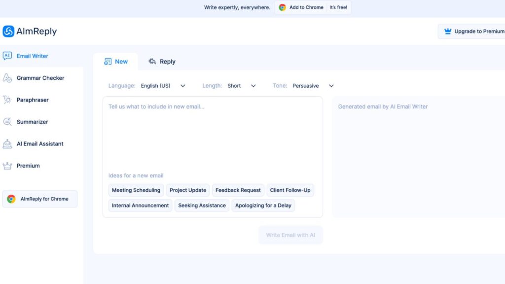Click the Chrome icon in top banner
Screen dimensions: 505x284
point(283,7)
